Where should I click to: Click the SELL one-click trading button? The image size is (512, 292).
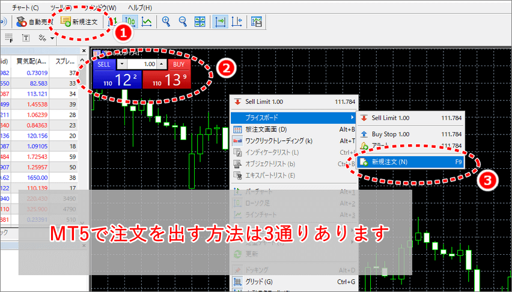coord(104,65)
